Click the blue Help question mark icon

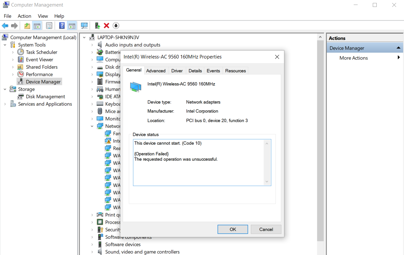click(x=62, y=26)
